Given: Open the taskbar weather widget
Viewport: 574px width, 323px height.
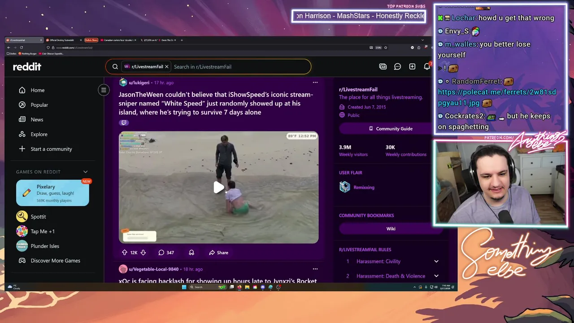Looking at the screenshot, I should click(14, 287).
